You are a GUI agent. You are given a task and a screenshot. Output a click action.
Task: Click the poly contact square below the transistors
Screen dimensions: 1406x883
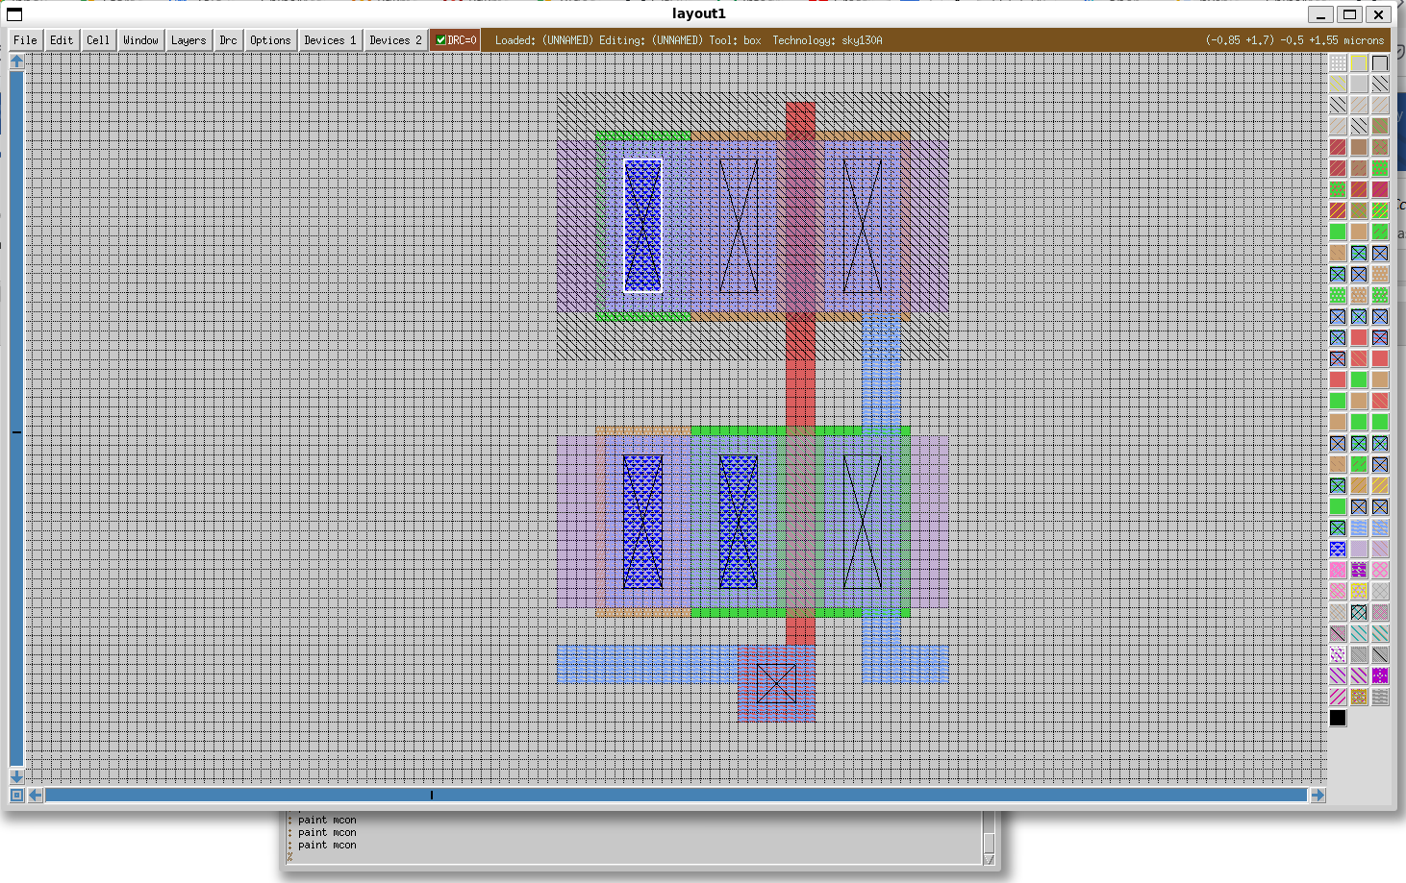tap(776, 683)
